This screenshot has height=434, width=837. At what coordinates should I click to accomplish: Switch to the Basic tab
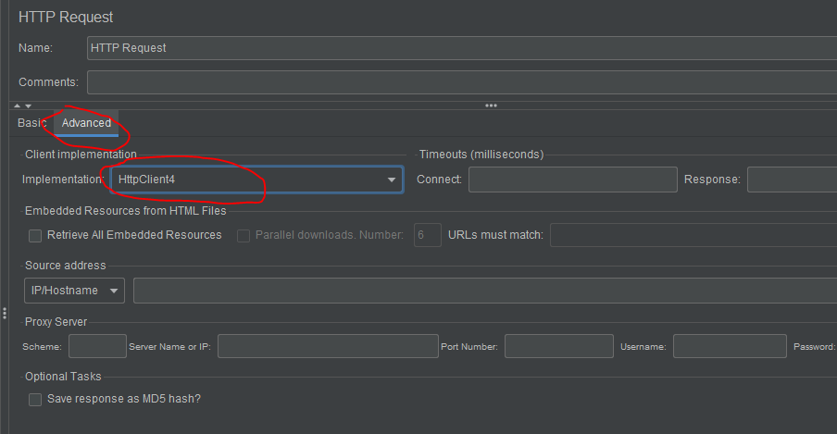pos(32,123)
